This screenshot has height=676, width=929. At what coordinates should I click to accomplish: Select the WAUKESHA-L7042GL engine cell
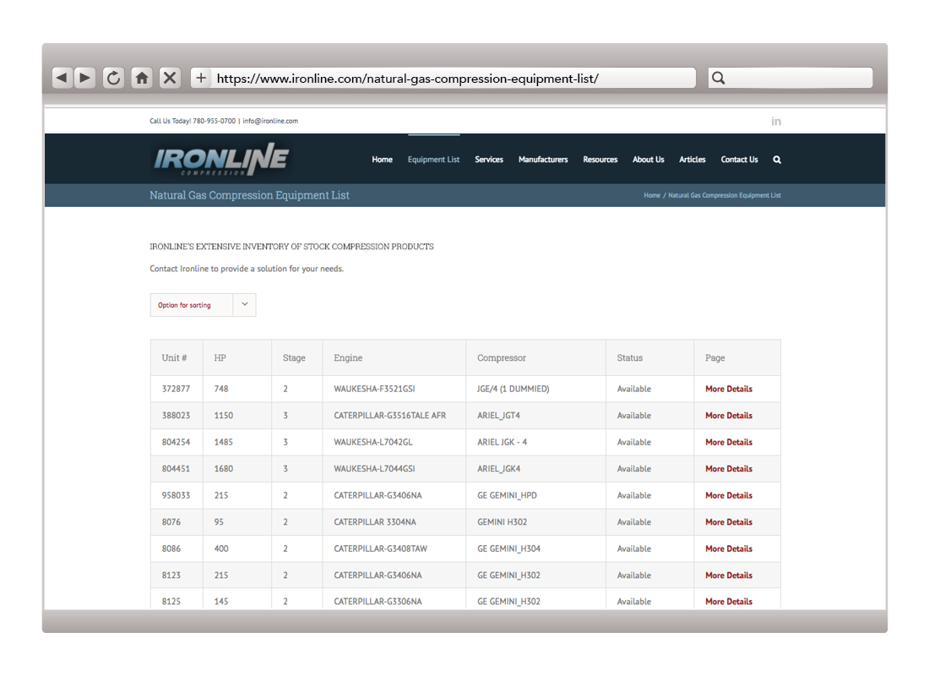pos(394,443)
